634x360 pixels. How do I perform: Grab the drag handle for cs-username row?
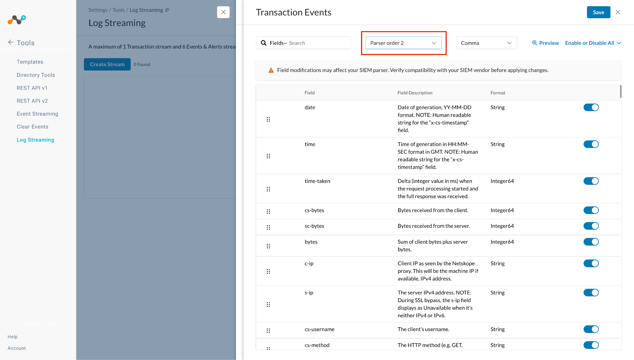tap(268, 331)
